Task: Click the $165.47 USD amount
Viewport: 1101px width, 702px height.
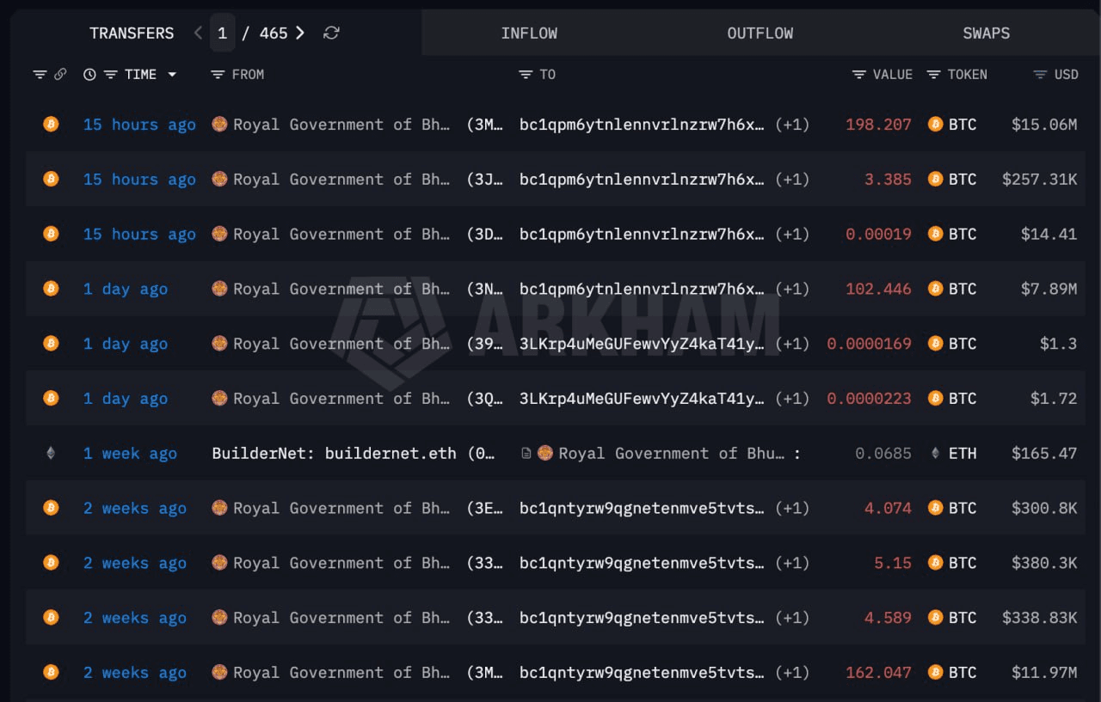Action: [1044, 454]
